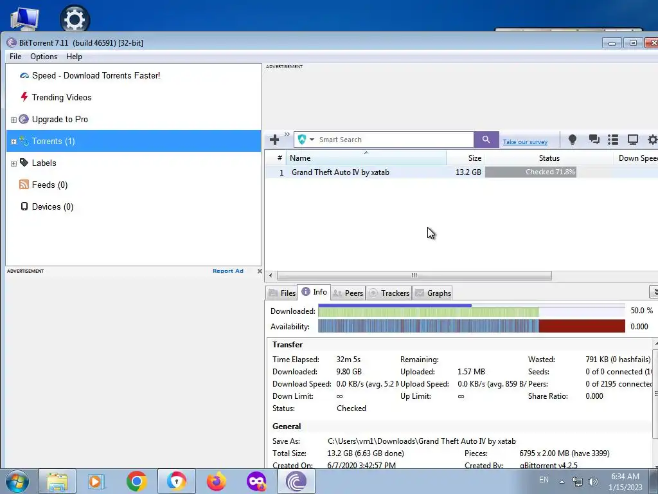The image size is (658, 494).
Task: Switch to the Files tab
Action: point(282,293)
